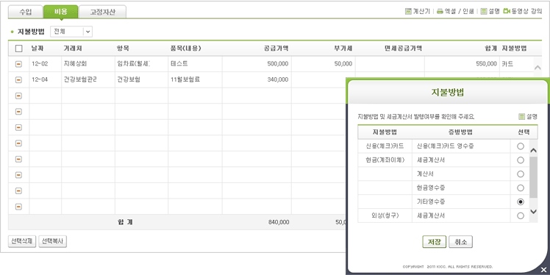This screenshot has height=275, width=550.
Task: Click the 테스트 cell
Action: [195, 64]
